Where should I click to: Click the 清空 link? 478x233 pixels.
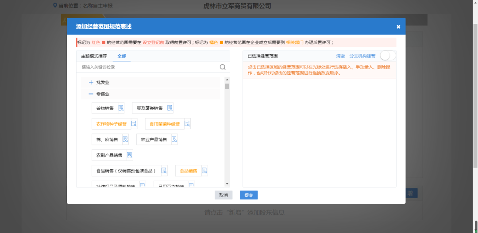[x=340, y=56]
